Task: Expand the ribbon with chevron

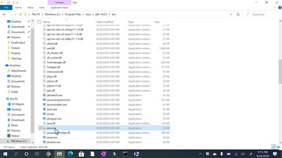Action: click(x=275, y=7)
